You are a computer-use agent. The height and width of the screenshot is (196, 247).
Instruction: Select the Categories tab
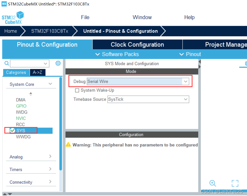(16, 72)
